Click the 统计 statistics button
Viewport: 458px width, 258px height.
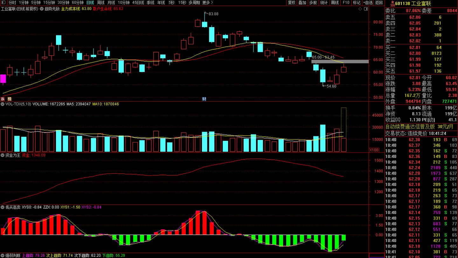324,3
